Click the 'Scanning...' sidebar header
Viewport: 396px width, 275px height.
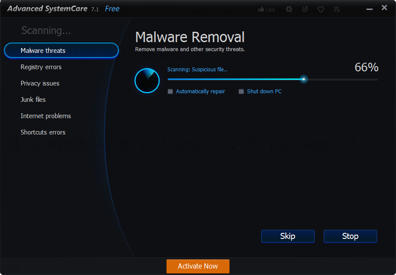point(46,31)
